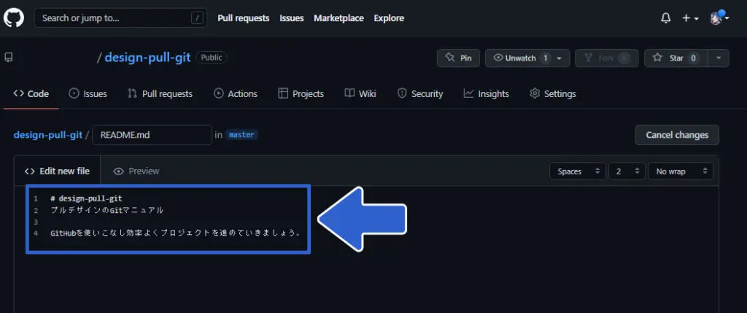Switch to the repository Issues tab
The width and height of the screenshot is (747, 313).
click(88, 94)
